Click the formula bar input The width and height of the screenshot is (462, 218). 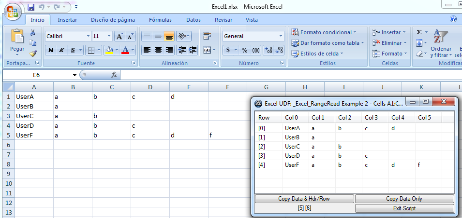[x=291, y=75]
